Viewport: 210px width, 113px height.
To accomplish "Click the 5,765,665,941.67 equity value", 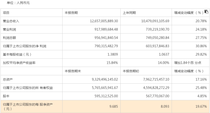I will [x=105, y=88].
